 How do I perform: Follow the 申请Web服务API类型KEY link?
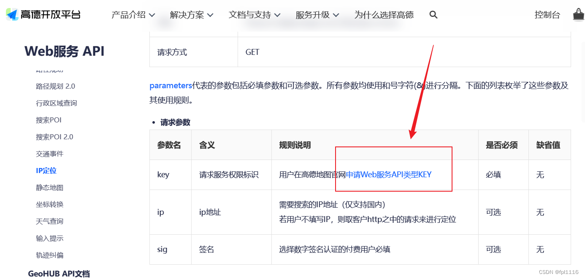click(389, 175)
